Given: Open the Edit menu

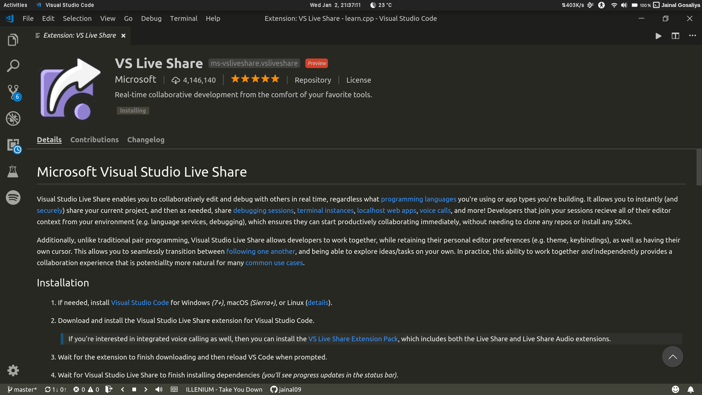Looking at the screenshot, I should 48,18.
